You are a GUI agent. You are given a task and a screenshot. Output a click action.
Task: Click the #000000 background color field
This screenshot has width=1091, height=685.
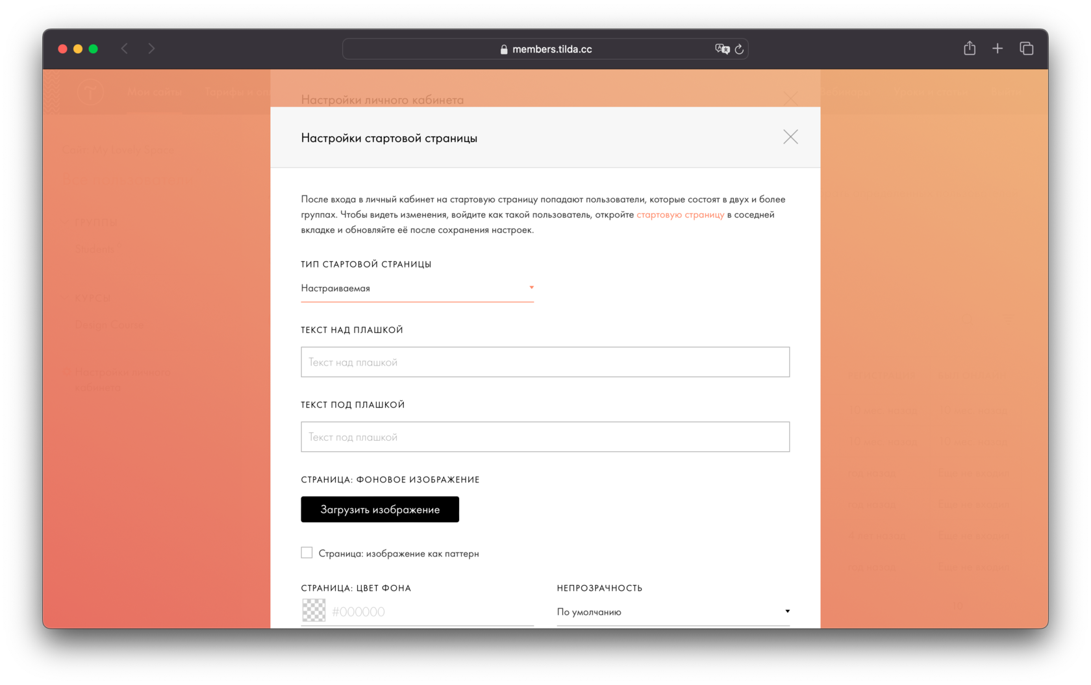tap(432, 612)
